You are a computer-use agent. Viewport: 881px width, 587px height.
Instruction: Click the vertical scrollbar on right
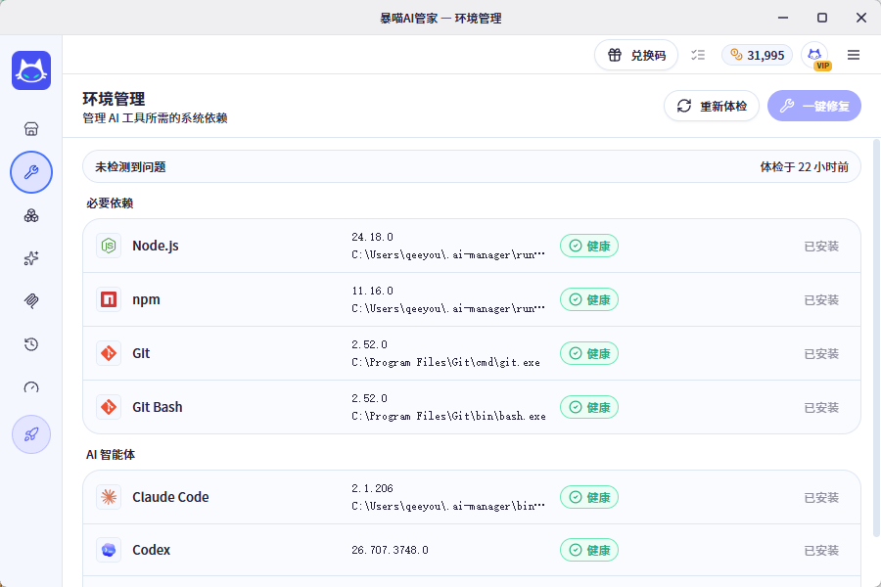coord(876,337)
